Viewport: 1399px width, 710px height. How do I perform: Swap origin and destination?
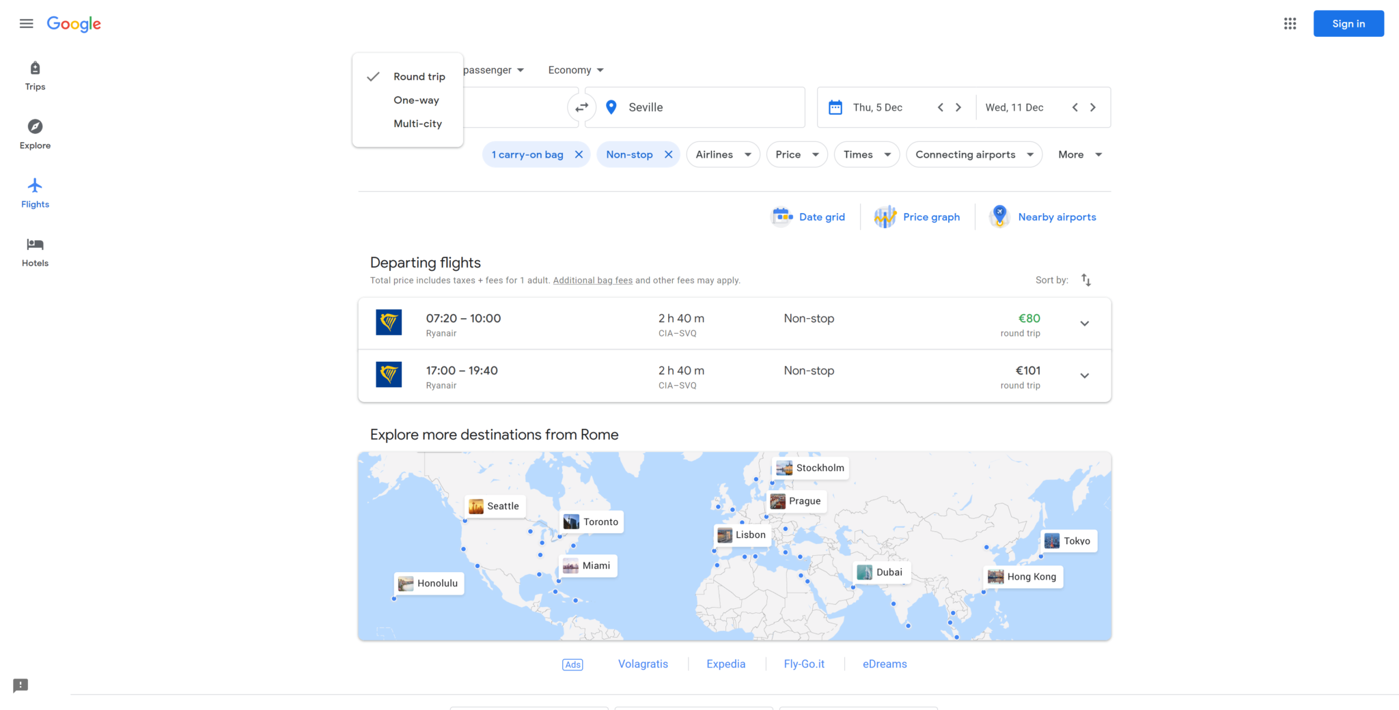click(x=581, y=107)
